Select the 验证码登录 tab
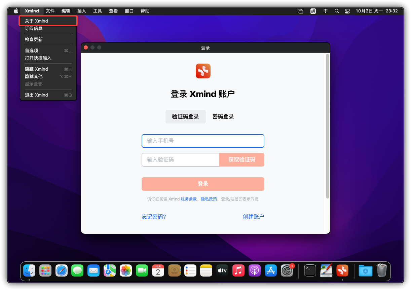This screenshot has width=411, height=290. (185, 117)
